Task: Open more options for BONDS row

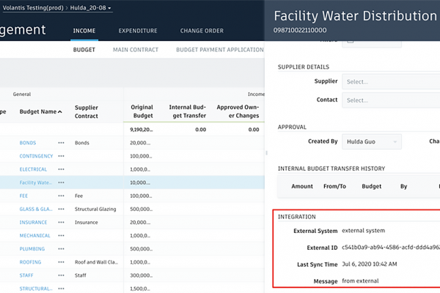Action: coord(62,143)
